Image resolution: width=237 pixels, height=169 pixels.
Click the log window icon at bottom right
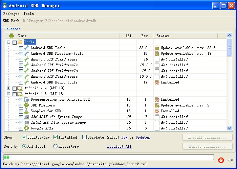pos(231,160)
